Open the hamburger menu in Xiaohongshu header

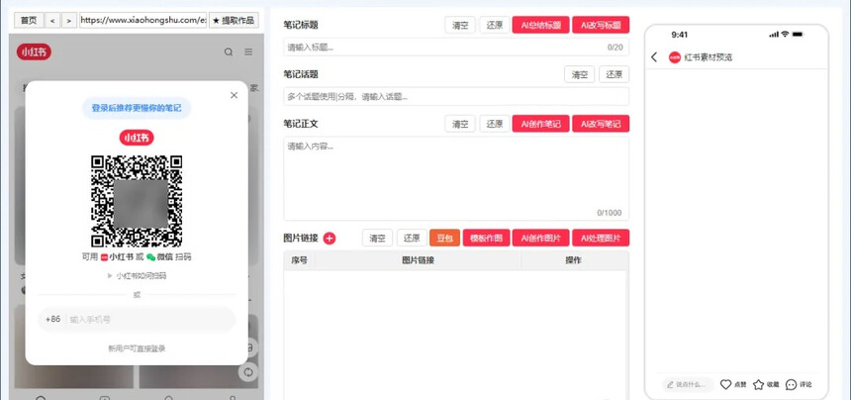(x=248, y=52)
